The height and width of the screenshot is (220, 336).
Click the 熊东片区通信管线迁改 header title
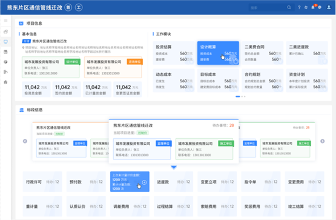[35, 7]
